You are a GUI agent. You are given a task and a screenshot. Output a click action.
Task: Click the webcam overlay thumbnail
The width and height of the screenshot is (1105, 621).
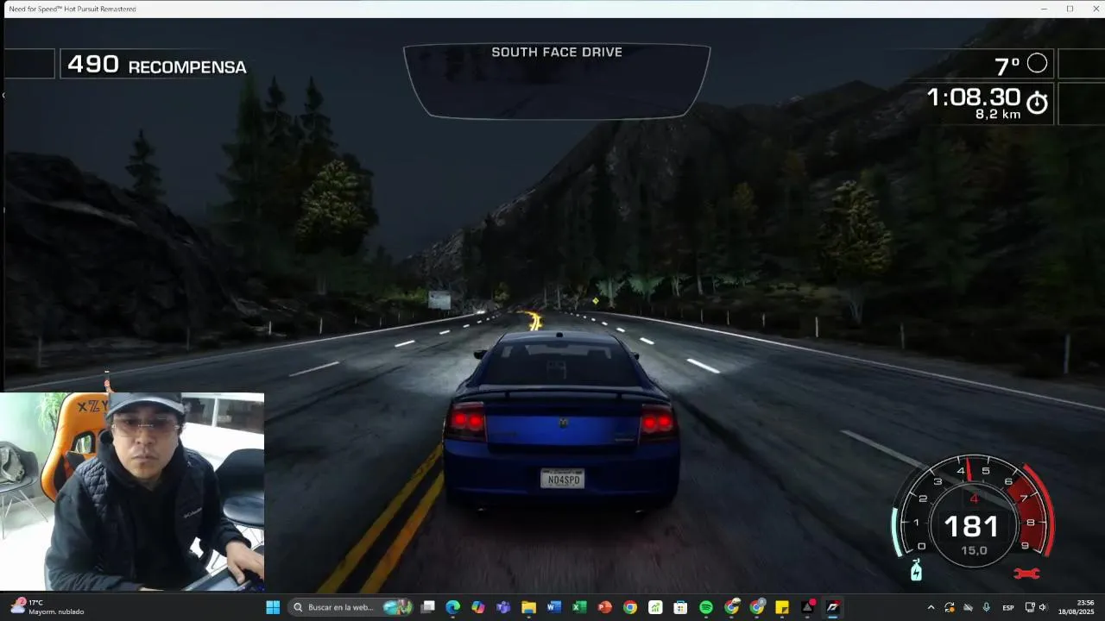coord(132,492)
